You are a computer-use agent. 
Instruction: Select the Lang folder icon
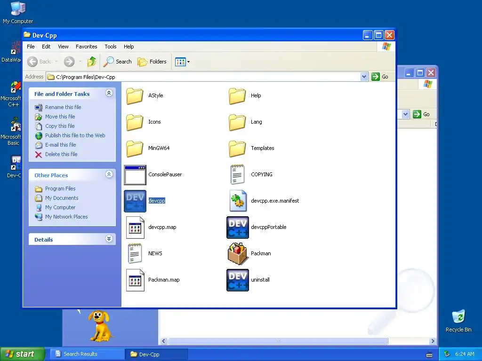click(x=237, y=122)
